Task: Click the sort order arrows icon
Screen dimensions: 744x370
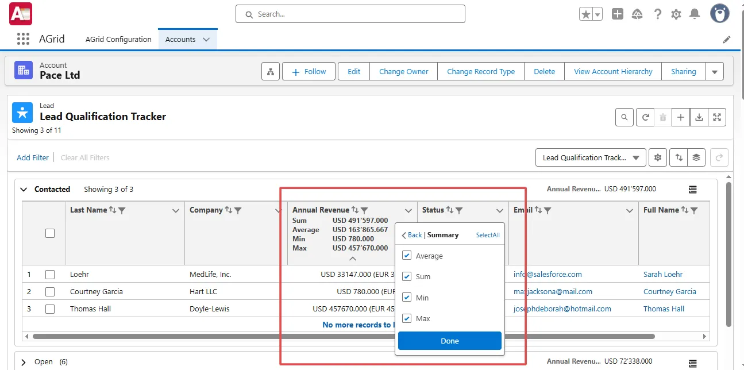Action: [x=679, y=157]
